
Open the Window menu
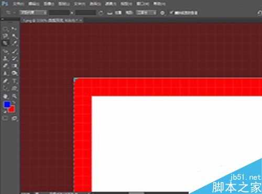click(x=143, y=4)
